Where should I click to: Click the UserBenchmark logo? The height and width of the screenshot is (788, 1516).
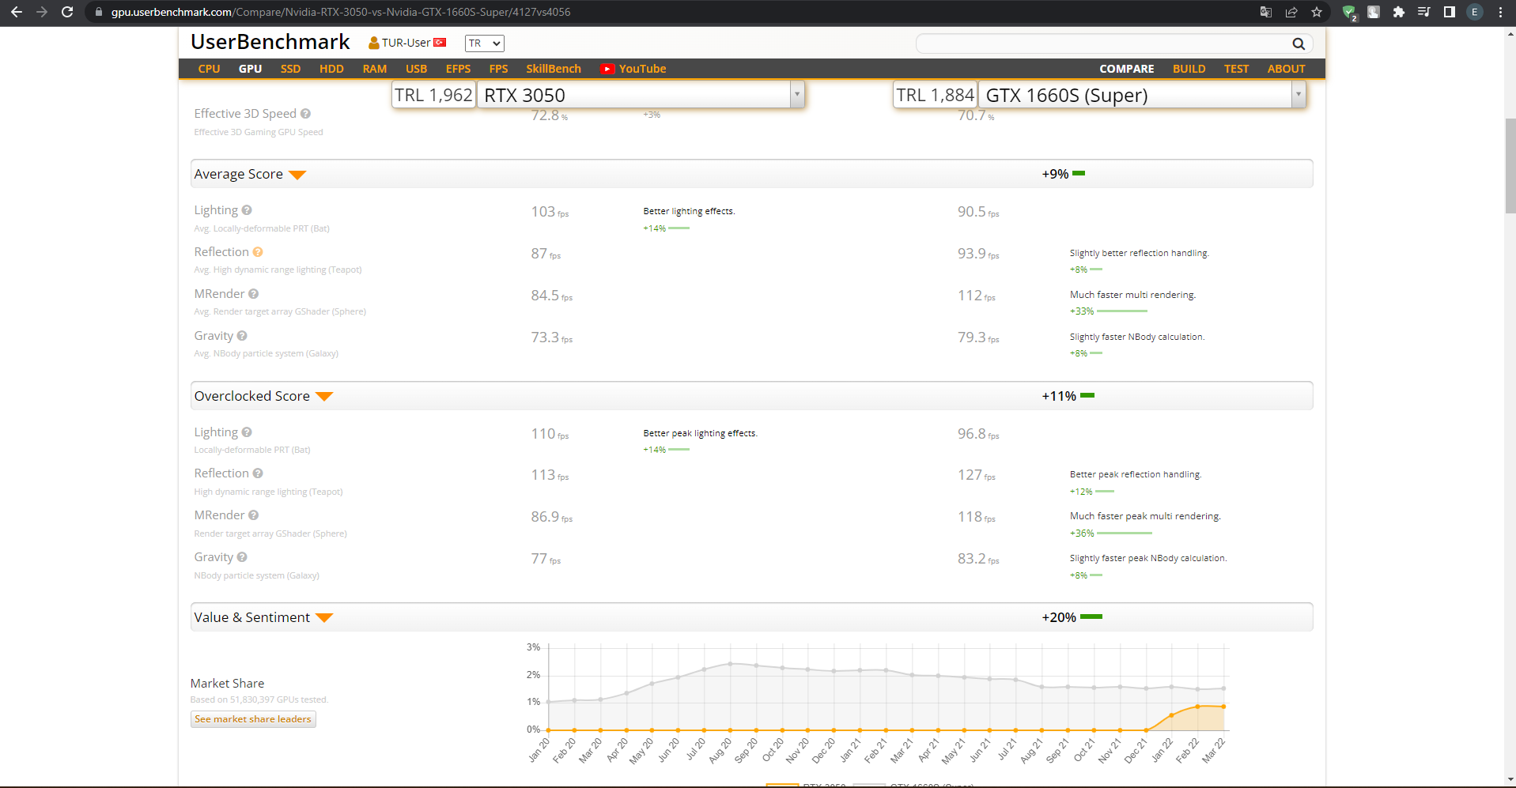(x=270, y=42)
